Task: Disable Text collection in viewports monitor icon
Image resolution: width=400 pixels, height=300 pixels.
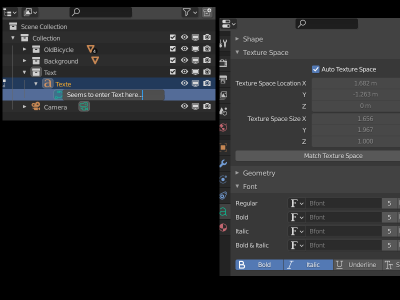Action: point(195,72)
